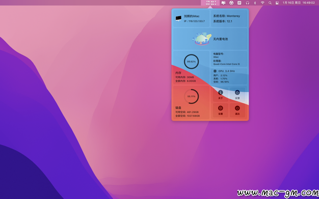Click the 退出 (Quit) button
The width and height of the screenshot is (319, 199).
[237, 110]
